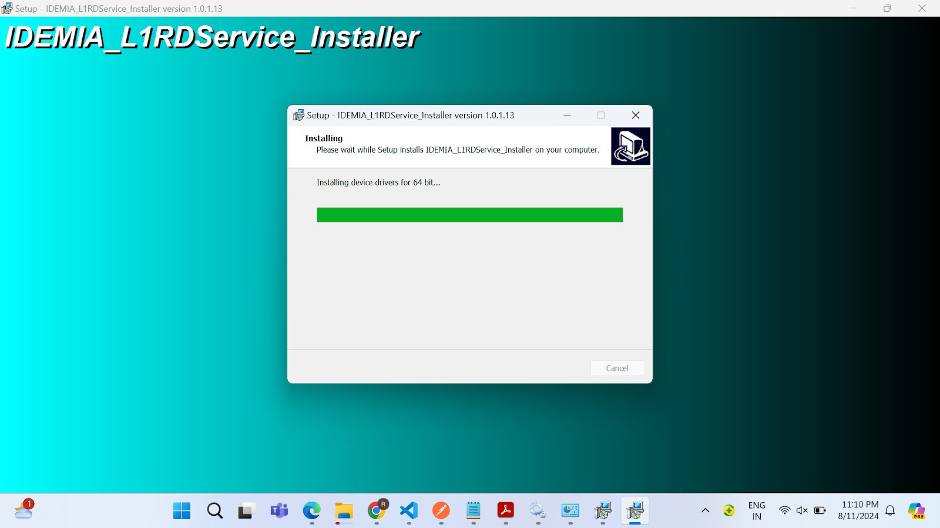Switch to the first setup installer taskbar icon
The height and width of the screenshot is (528, 940).
coord(603,511)
